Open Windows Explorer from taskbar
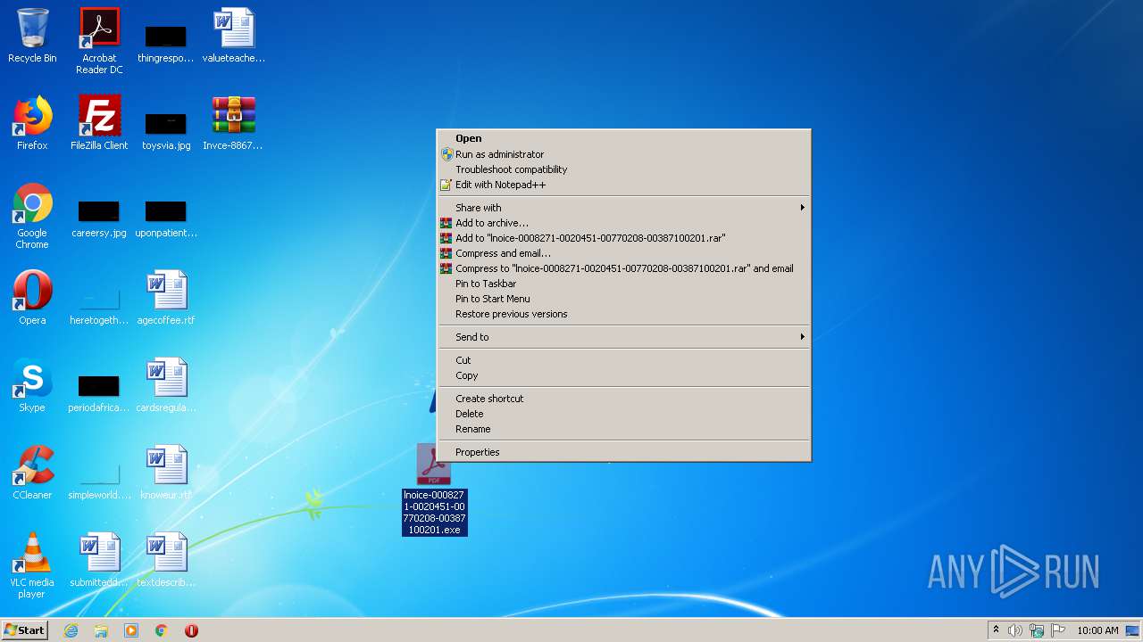Screen dimensions: 1143x642 (101, 630)
